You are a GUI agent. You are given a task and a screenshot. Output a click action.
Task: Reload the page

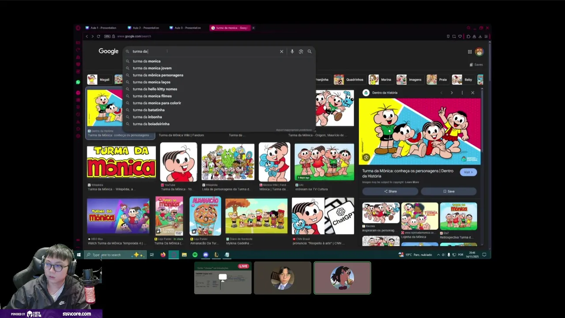point(98,36)
